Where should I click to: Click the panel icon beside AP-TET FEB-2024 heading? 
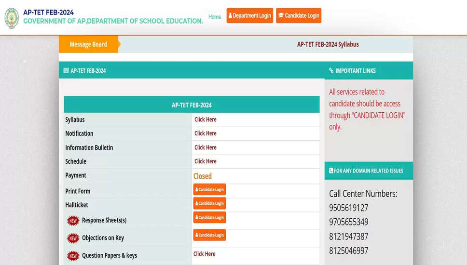click(x=66, y=71)
